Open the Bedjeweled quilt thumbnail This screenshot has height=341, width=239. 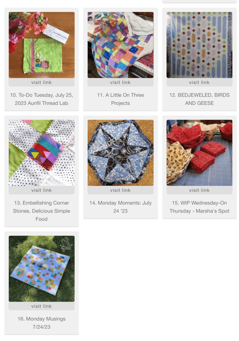coord(199,45)
